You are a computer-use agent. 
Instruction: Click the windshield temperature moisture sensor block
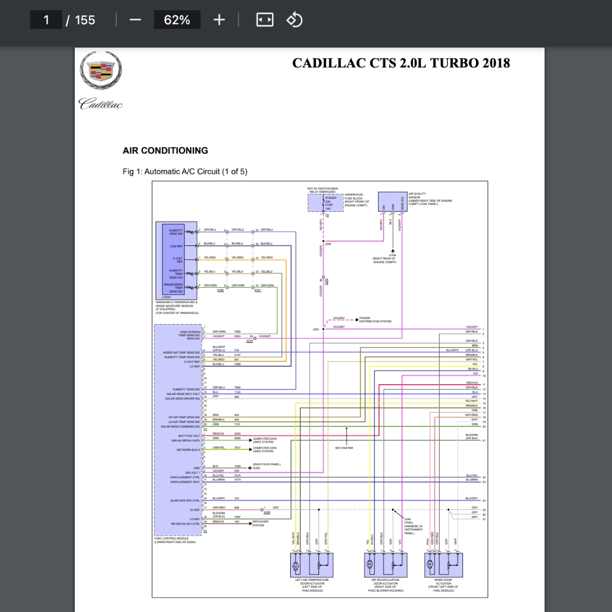pos(176,261)
